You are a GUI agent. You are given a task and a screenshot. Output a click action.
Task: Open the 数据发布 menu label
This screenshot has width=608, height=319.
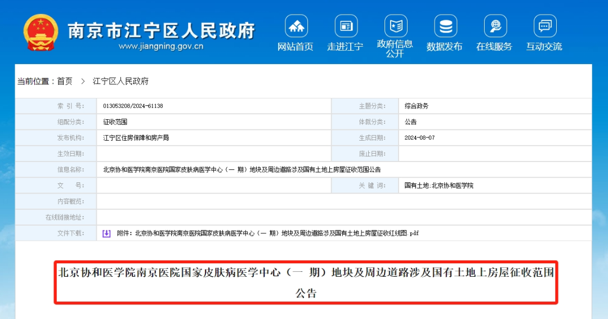(x=444, y=47)
